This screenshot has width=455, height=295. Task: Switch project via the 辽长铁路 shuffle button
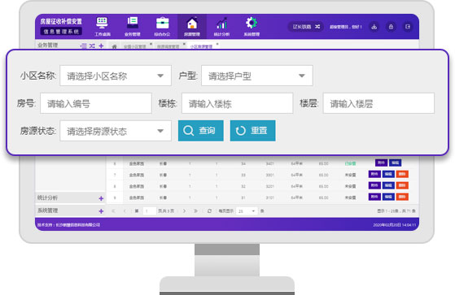(306, 27)
